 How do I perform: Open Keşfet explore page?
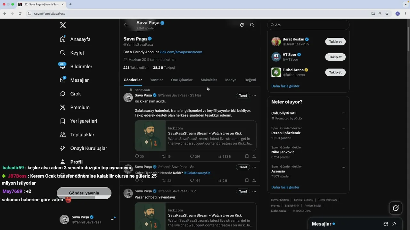[x=72, y=53]
